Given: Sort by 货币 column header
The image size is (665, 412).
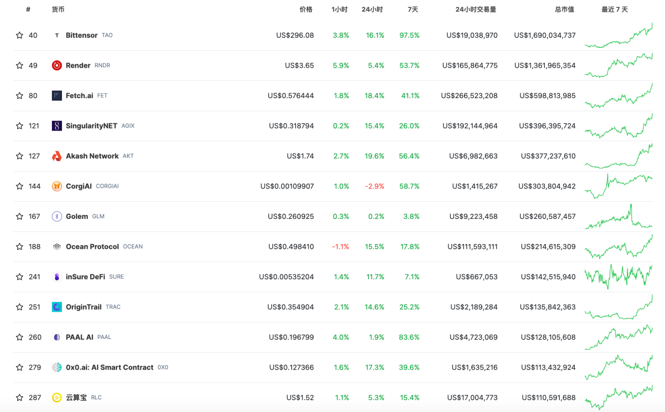Looking at the screenshot, I should [58, 9].
